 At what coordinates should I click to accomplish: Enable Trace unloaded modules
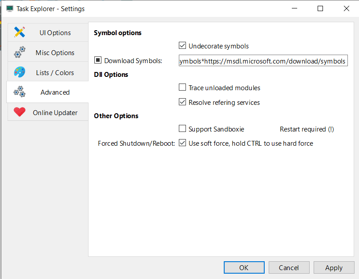click(182, 88)
